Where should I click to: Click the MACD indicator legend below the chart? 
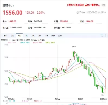click(x=22, y=101)
